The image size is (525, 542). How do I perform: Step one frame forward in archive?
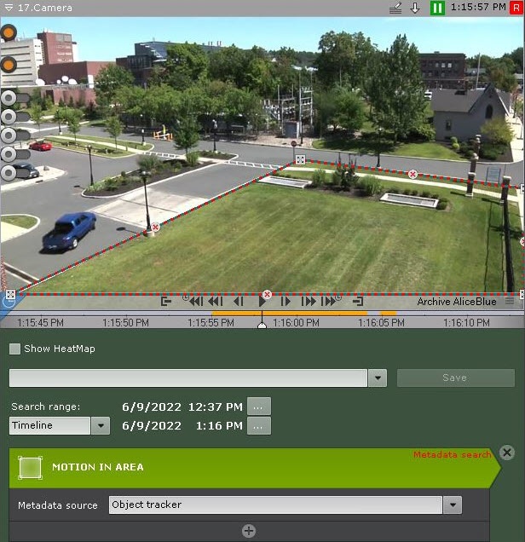[286, 301]
